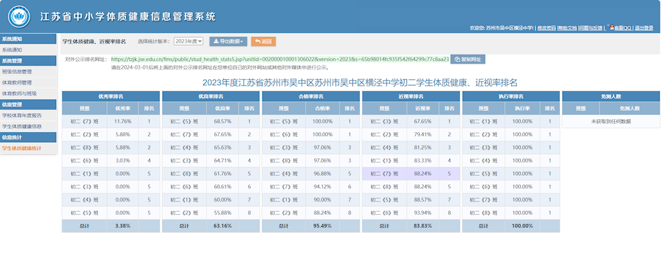Open the 修改密码 link
661x269 pixels.
pyautogui.click(x=547, y=28)
